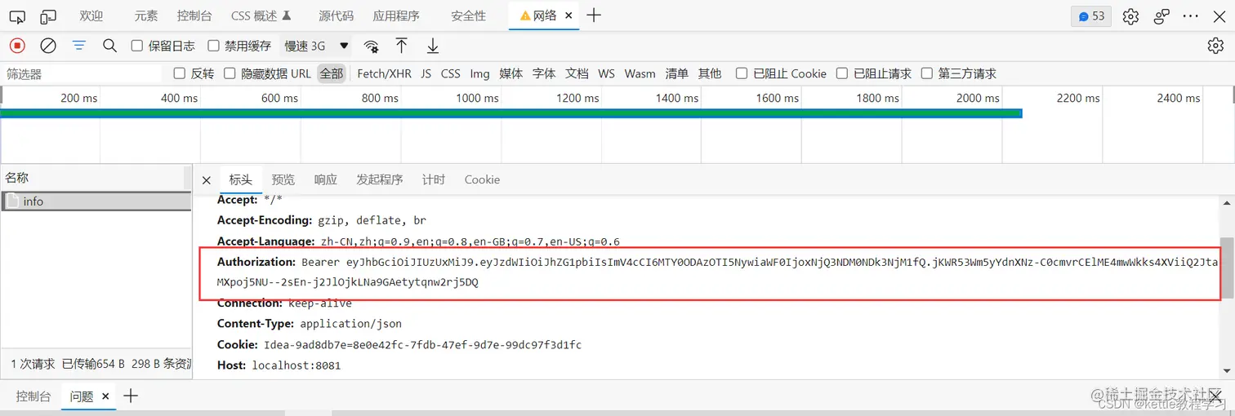Filter by WS requests
The height and width of the screenshot is (416, 1235).
click(x=606, y=73)
